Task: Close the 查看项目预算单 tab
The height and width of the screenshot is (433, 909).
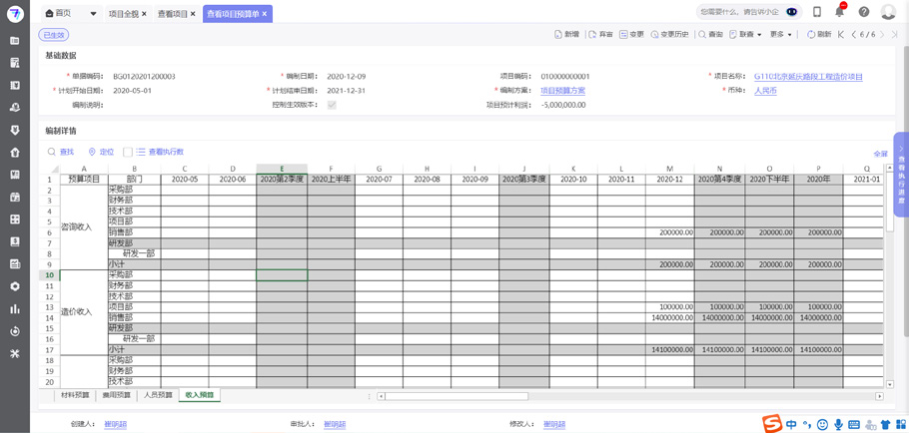Action: click(x=265, y=14)
